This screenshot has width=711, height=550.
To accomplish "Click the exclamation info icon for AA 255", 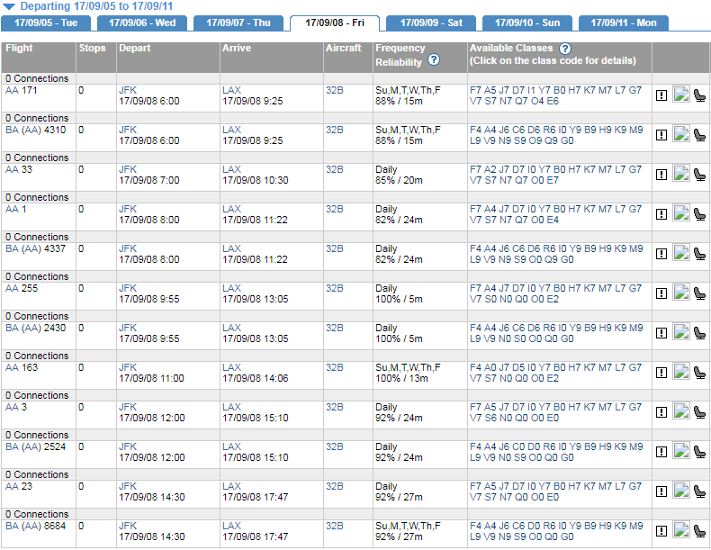I will pos(661,293).
